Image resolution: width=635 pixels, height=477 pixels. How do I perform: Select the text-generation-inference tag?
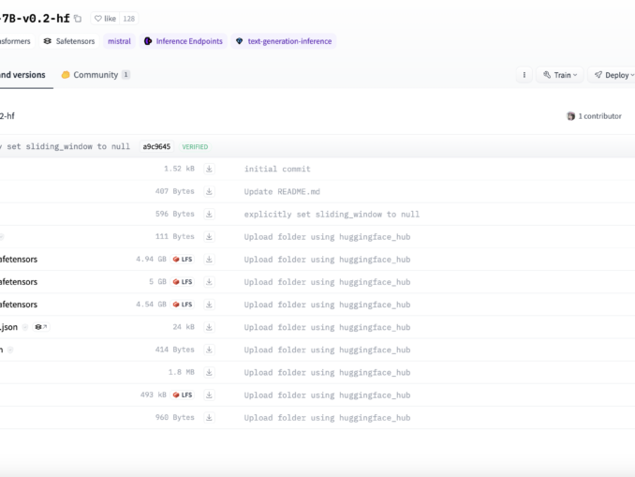tap(284, 41)
